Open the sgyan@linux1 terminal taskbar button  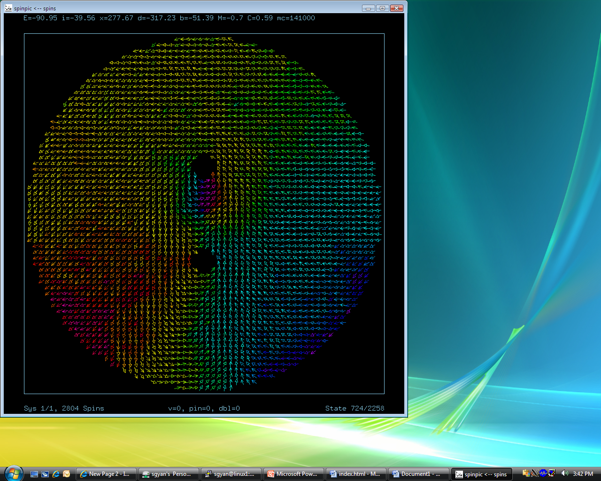pyautogui.click(x=232, y=474)
